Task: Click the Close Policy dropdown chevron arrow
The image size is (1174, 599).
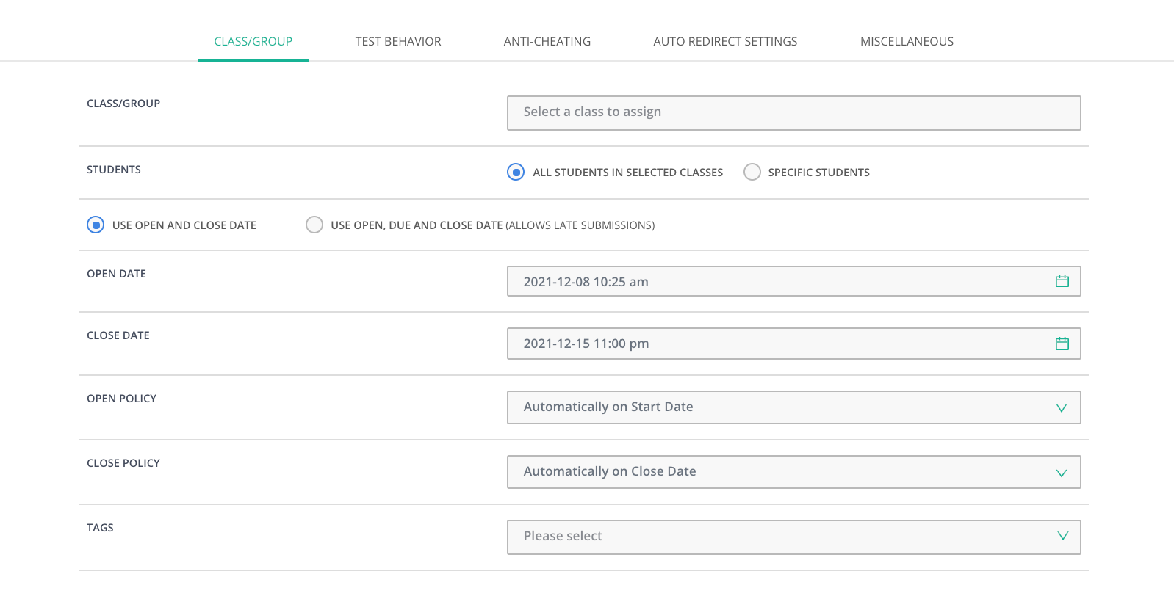Action: click(1062, 473)
